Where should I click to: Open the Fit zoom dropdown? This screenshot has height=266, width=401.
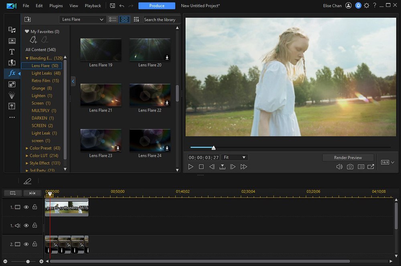235,157
